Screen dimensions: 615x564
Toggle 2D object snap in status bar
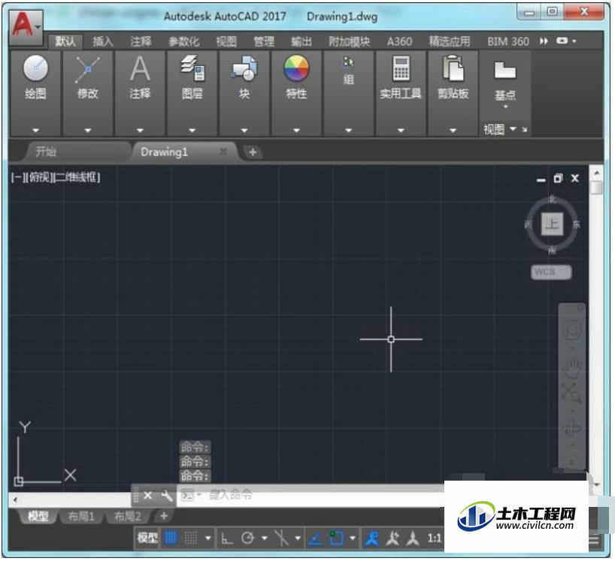[336, 538]
